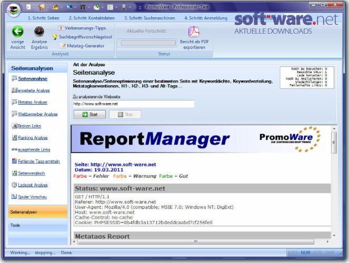Click the Ladezeit Analyse clock icon

14,185
